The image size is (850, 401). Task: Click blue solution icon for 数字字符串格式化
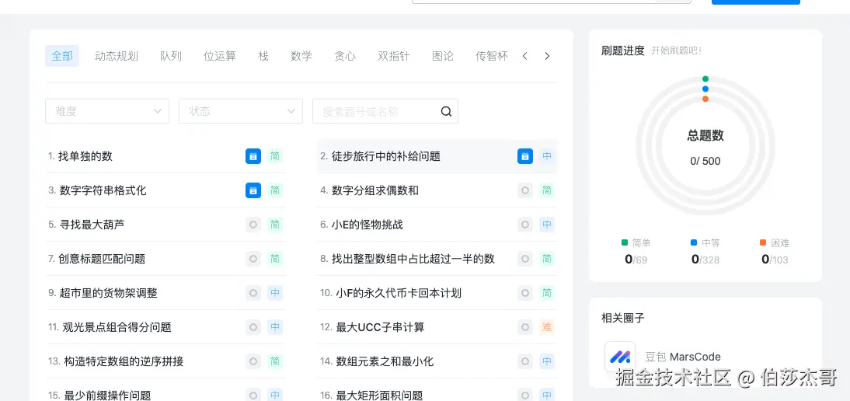(253, 190)
